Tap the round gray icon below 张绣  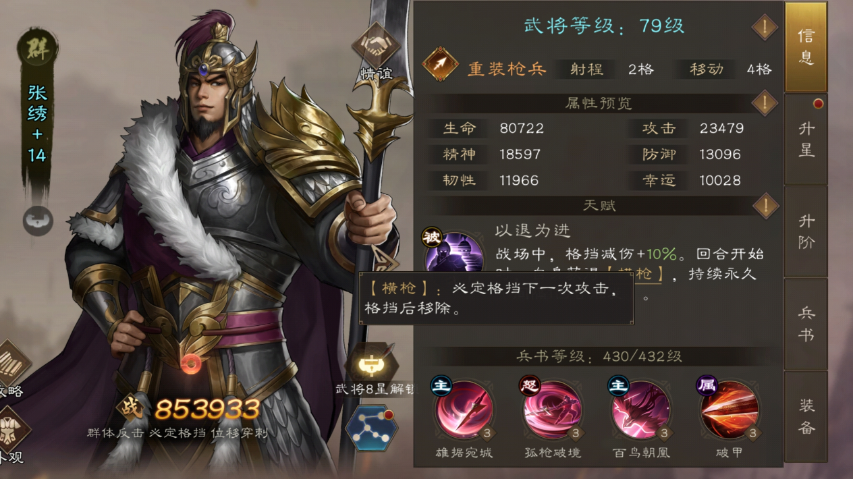[x=38, y=221]
